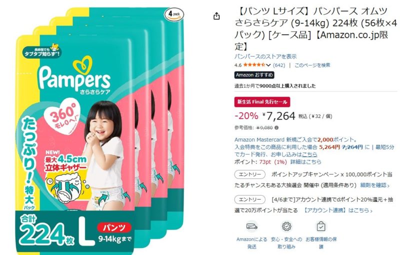
Task: Click the Amazon おすすめ badge
Action: tap(254, 75)
